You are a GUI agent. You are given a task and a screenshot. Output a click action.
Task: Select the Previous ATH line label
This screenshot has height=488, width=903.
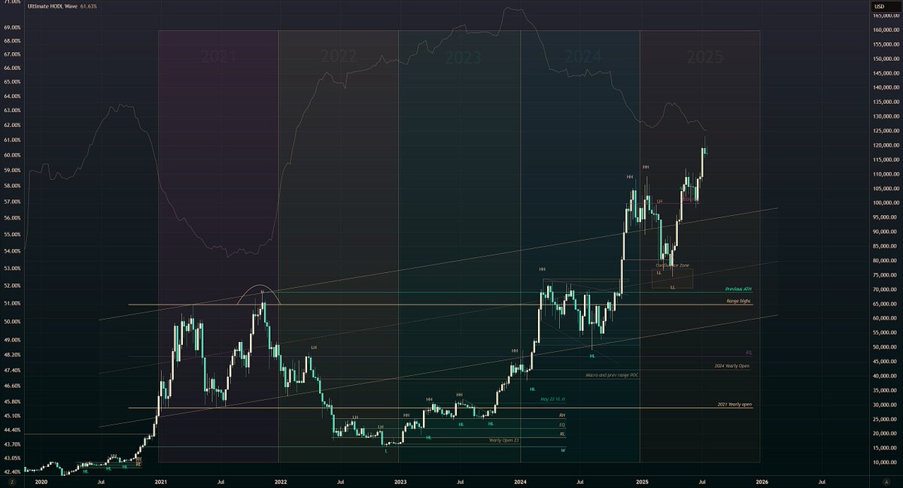click(x=738, y=289)
